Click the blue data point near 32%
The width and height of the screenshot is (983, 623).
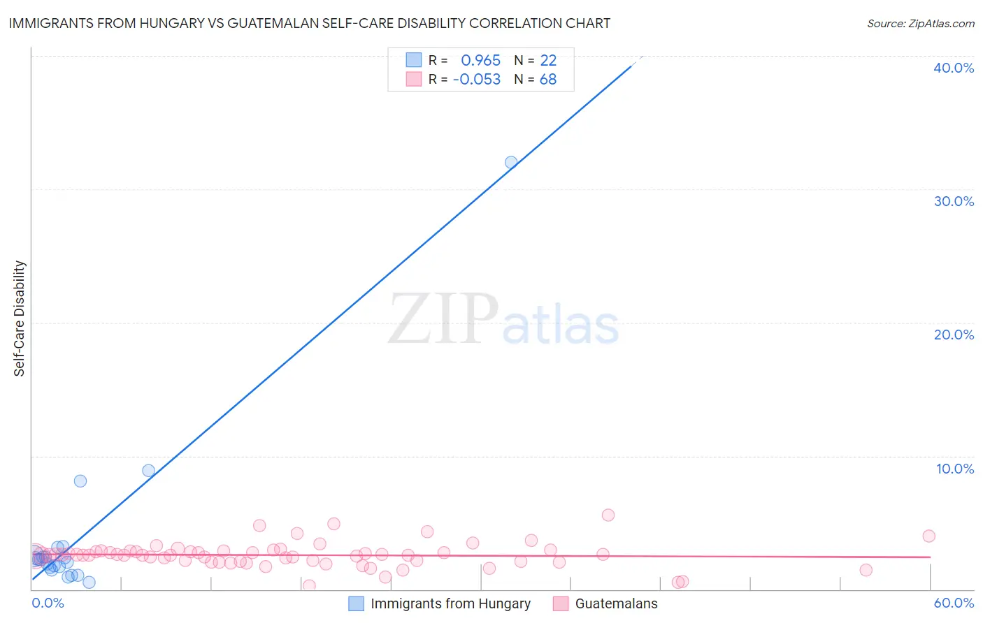(511, 163)
